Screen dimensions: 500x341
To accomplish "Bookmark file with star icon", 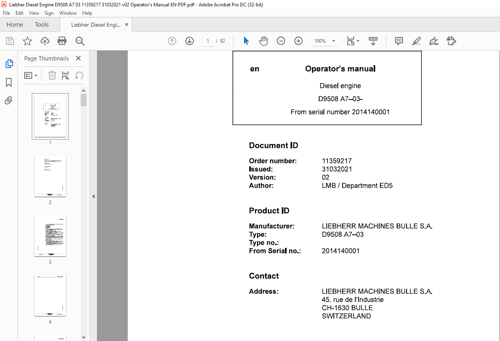I will point(27,41).
